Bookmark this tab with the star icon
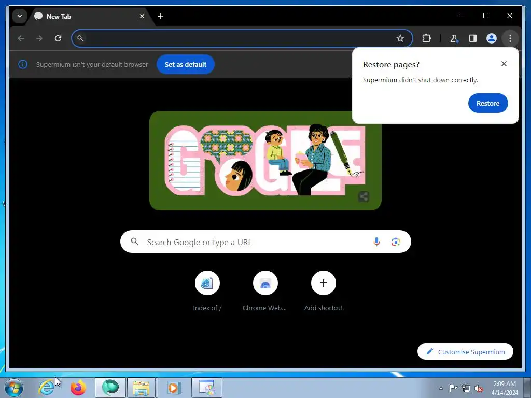This screenshot has height=398, width=531. point(400,38)
